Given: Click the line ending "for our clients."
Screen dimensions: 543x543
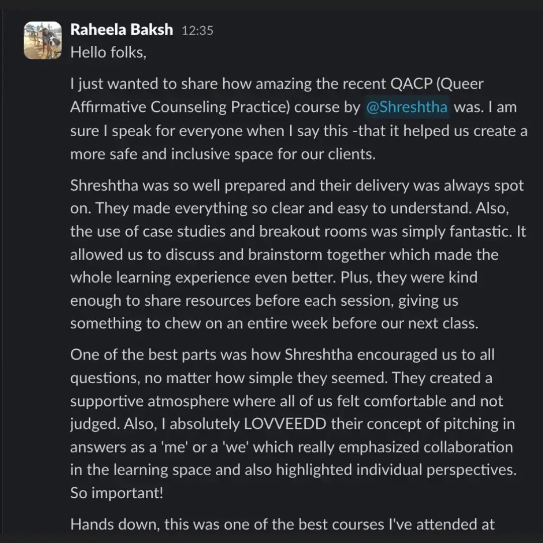Looking at the screenshot, I should 223,154.
